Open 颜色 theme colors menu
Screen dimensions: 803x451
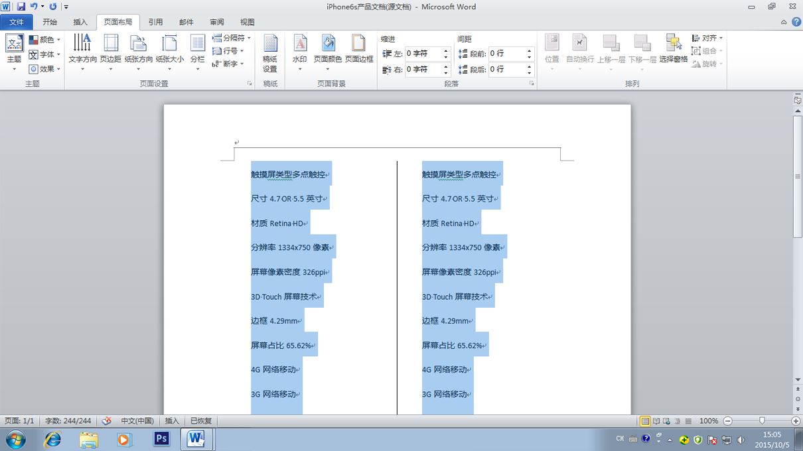tap(44, 40)
